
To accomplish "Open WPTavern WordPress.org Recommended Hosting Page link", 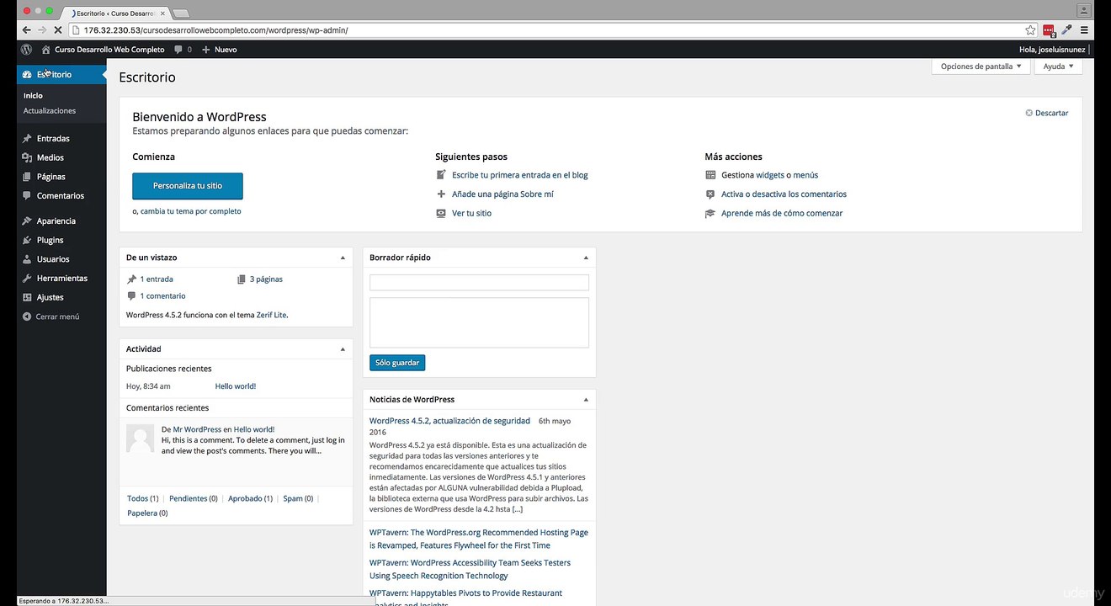I will tap(479, 539).
